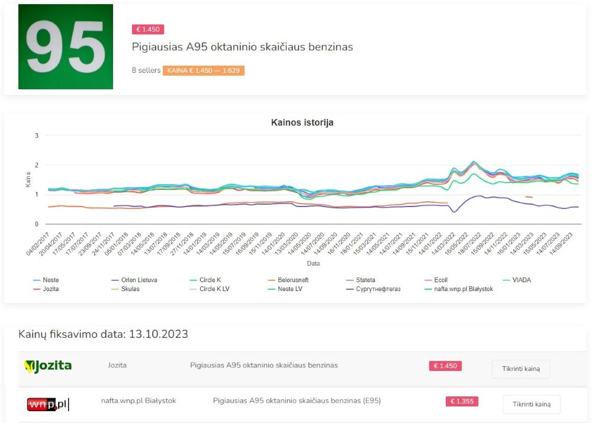Open the product title link next to the 95 image
The height and width of the screenshot is (423, 592).
pos(242,47)
